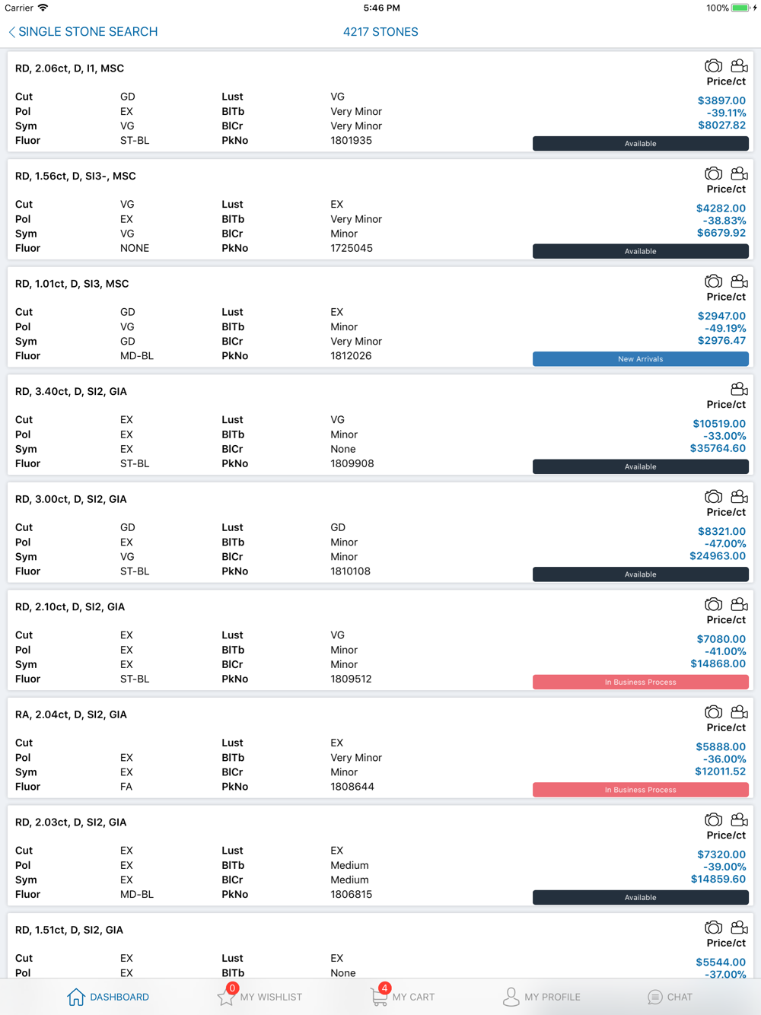The height and width of the screenshot is (1015, 761).
Task: Open the Chat tab
Action: click(670, 997)
